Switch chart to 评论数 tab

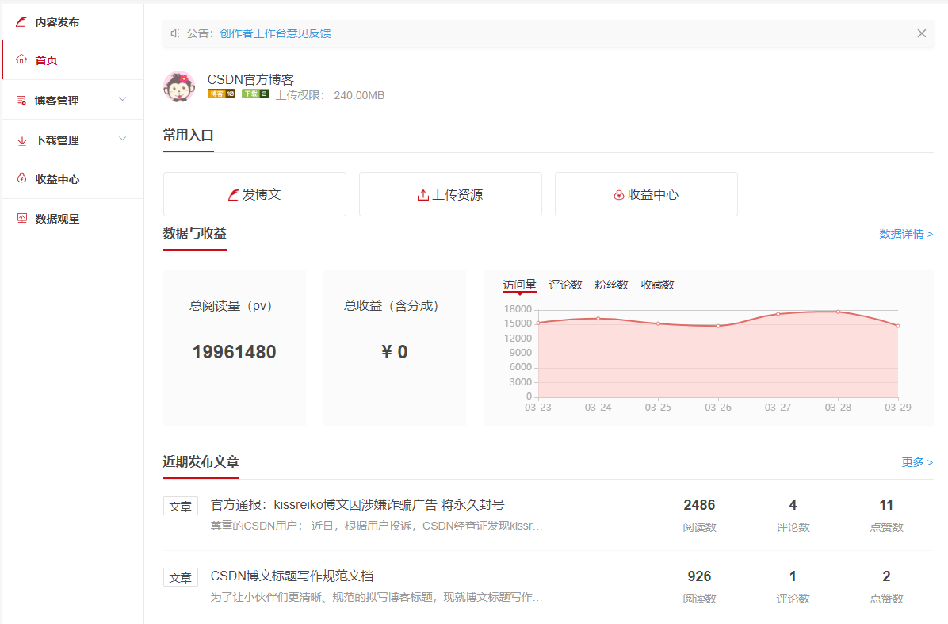[565, 285]
